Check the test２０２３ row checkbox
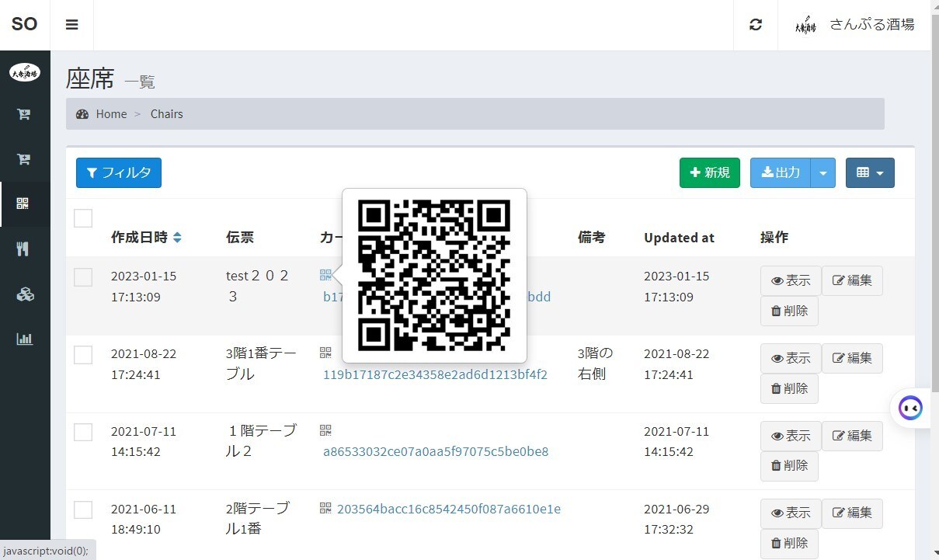Screen dimensions: 939x560 coord(83,277)
